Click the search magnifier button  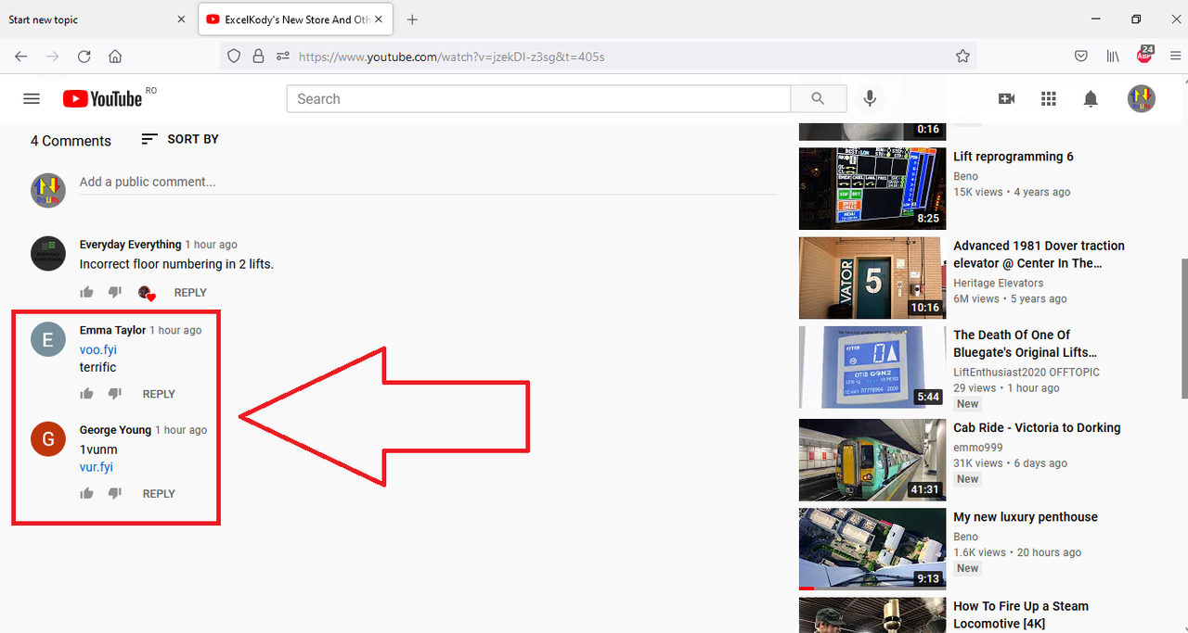(818, 99)
